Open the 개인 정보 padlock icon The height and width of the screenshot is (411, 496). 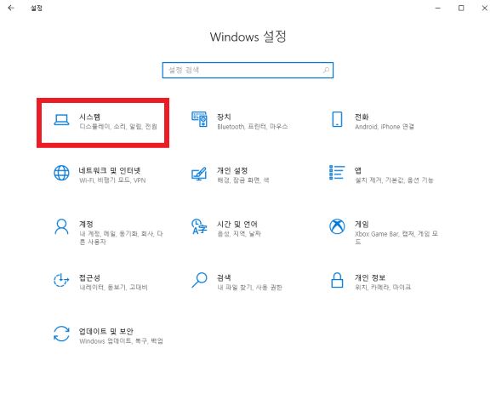pos(337,280)
